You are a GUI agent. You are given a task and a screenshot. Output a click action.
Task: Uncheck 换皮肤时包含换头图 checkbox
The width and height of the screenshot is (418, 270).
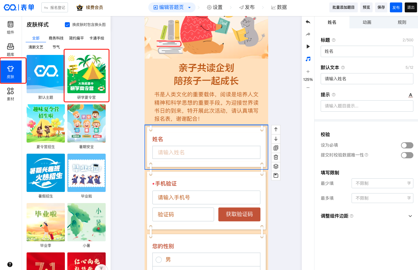point(67,25)
